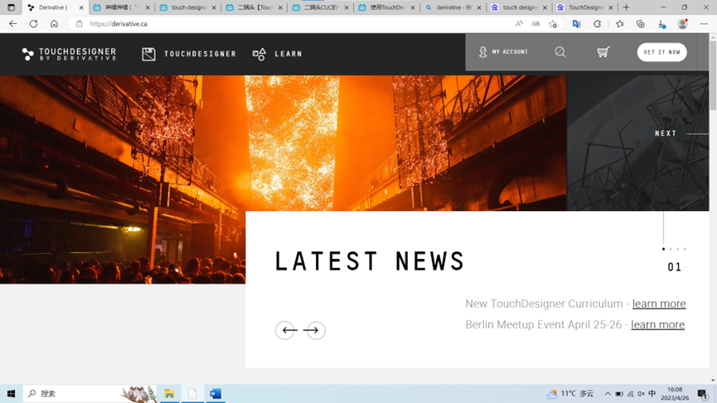Open the Favorites list icon
This screenshot has height=403, width=717.
pyautogui.click(x=619, y=24)
